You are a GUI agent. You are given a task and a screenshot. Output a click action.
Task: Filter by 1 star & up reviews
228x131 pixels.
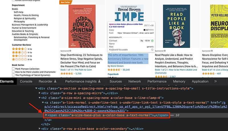tap(22, 60)
